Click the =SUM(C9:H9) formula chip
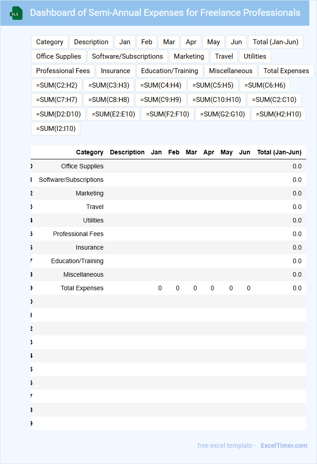 (161, 100)
